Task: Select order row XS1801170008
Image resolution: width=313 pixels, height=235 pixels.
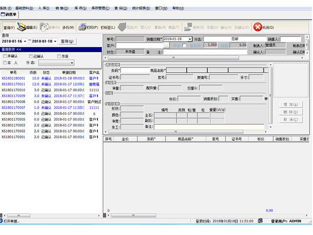Action: pos(51,102)
